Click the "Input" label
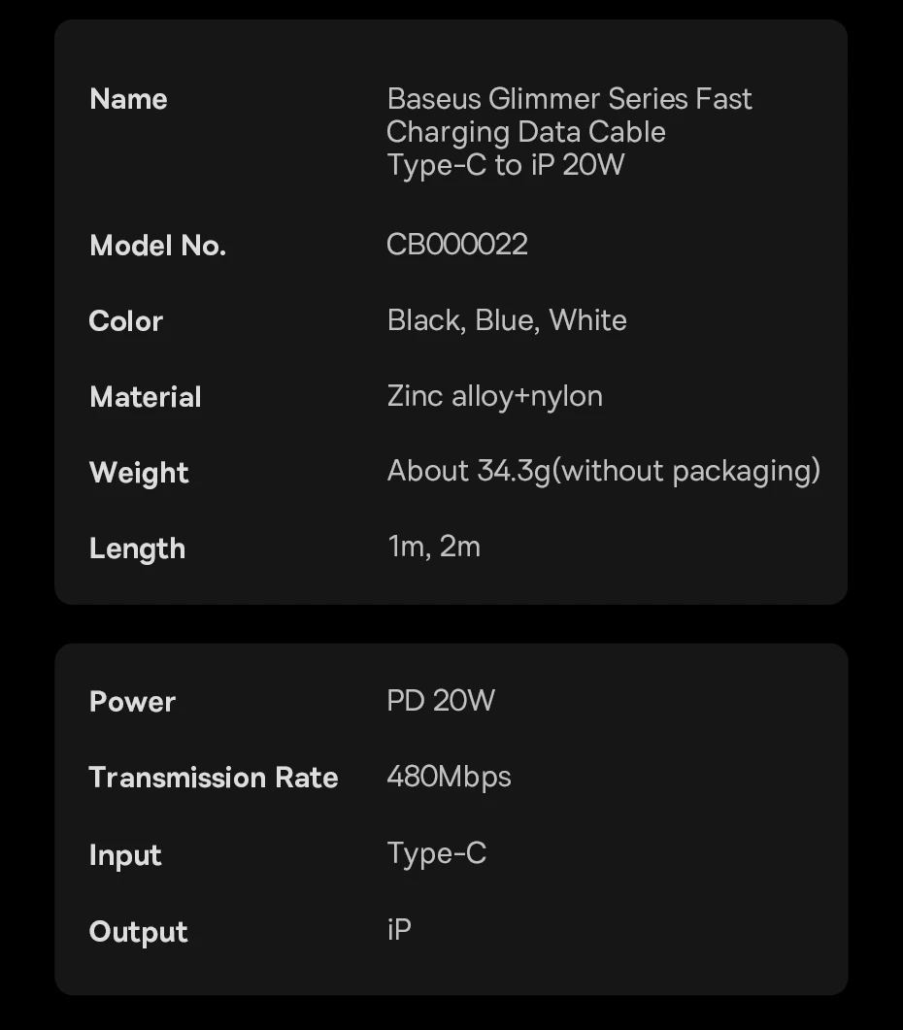This screenshot has width=903, height=1030. [125, 855]
